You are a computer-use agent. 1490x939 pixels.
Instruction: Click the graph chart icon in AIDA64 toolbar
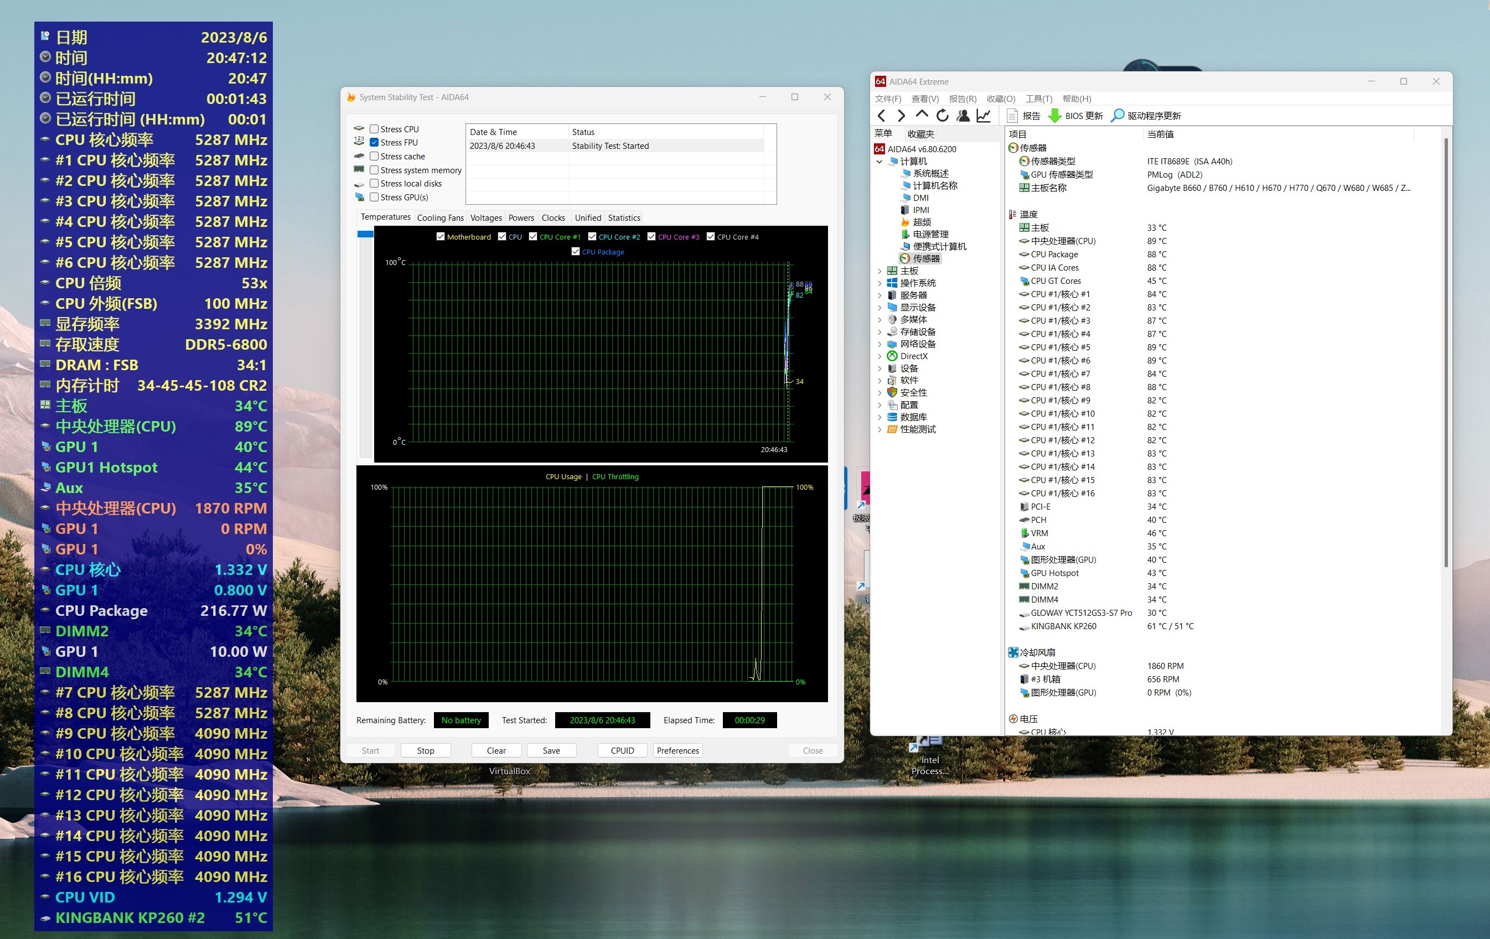tap(983, 115)
